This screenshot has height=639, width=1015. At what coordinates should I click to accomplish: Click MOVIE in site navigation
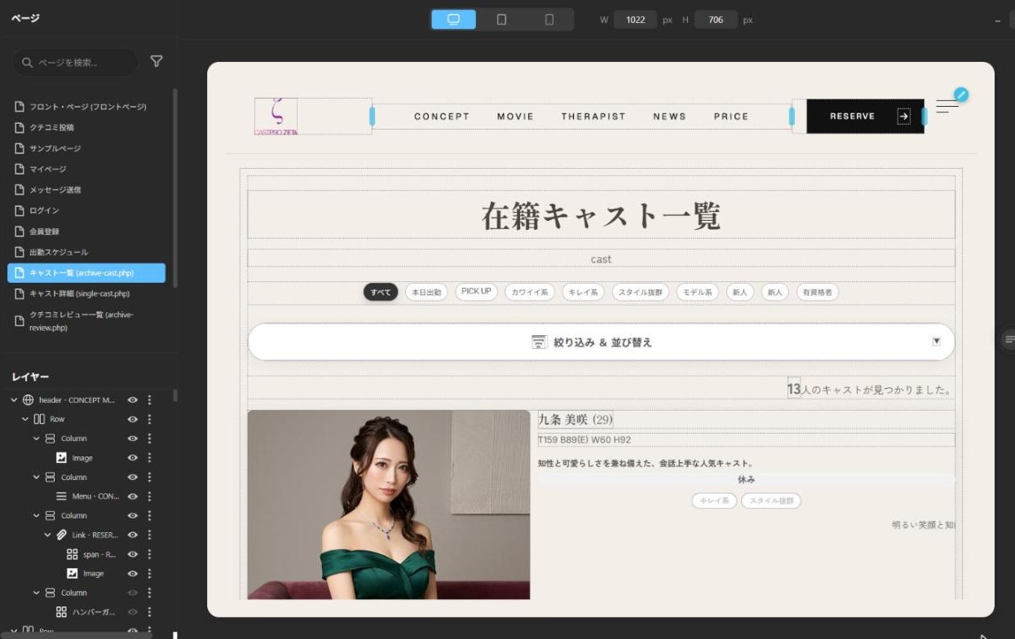click(x=515, y=117)
